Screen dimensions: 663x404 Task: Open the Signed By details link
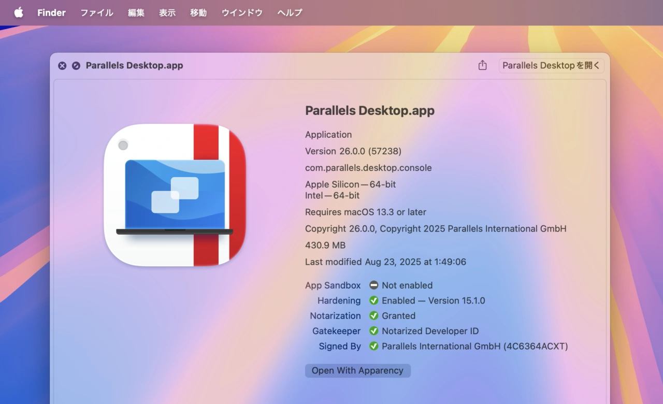click(339, 346)
